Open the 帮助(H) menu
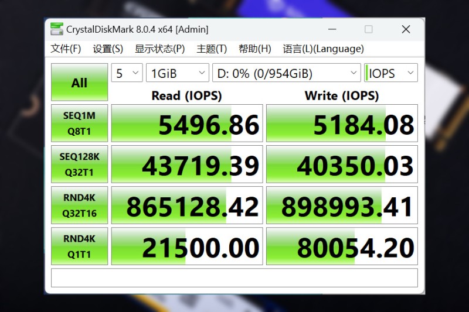Viewport: 469px width, 312px height. (x=254, y=49)
